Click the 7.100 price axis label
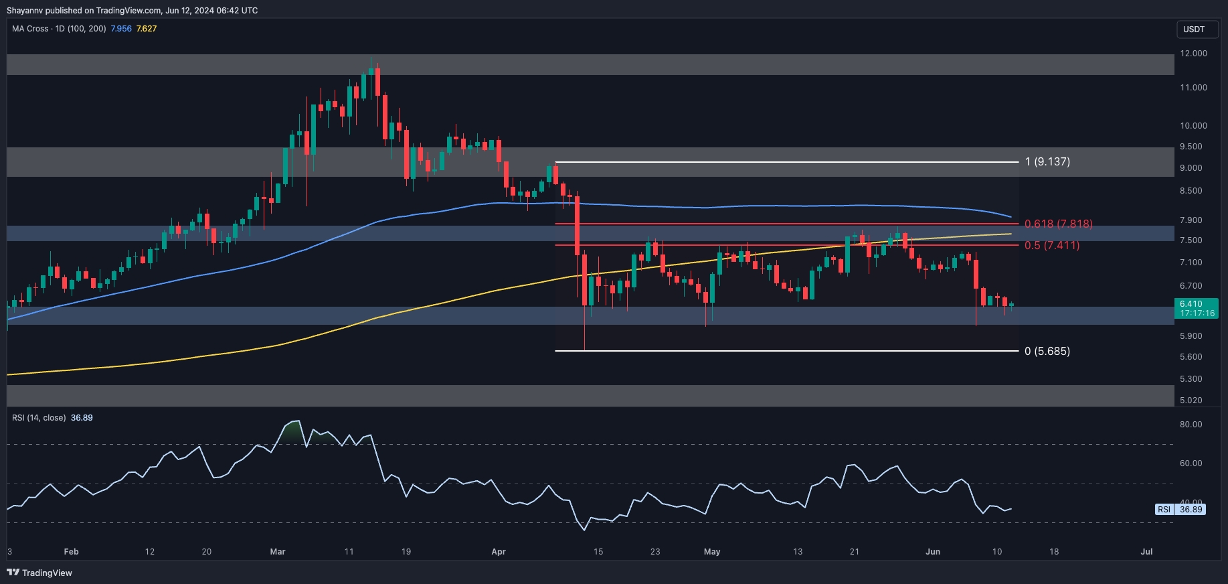Viewport: 1228px width, 584px height. 1191,263
